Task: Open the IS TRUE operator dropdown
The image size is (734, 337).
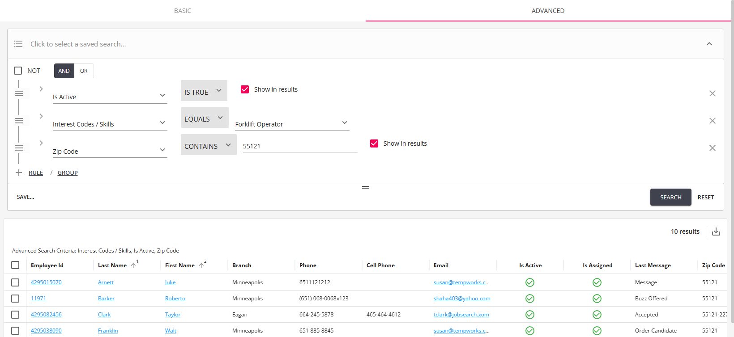Action: [x=204, y=91]
